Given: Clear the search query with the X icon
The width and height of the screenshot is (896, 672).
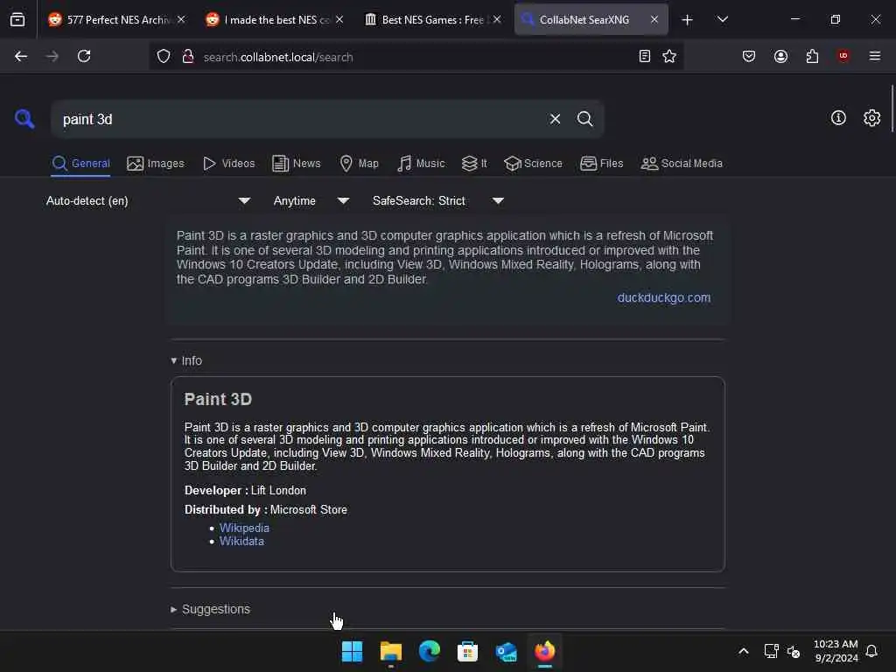Looking at the screenshot, I should [x=555, y=119].
